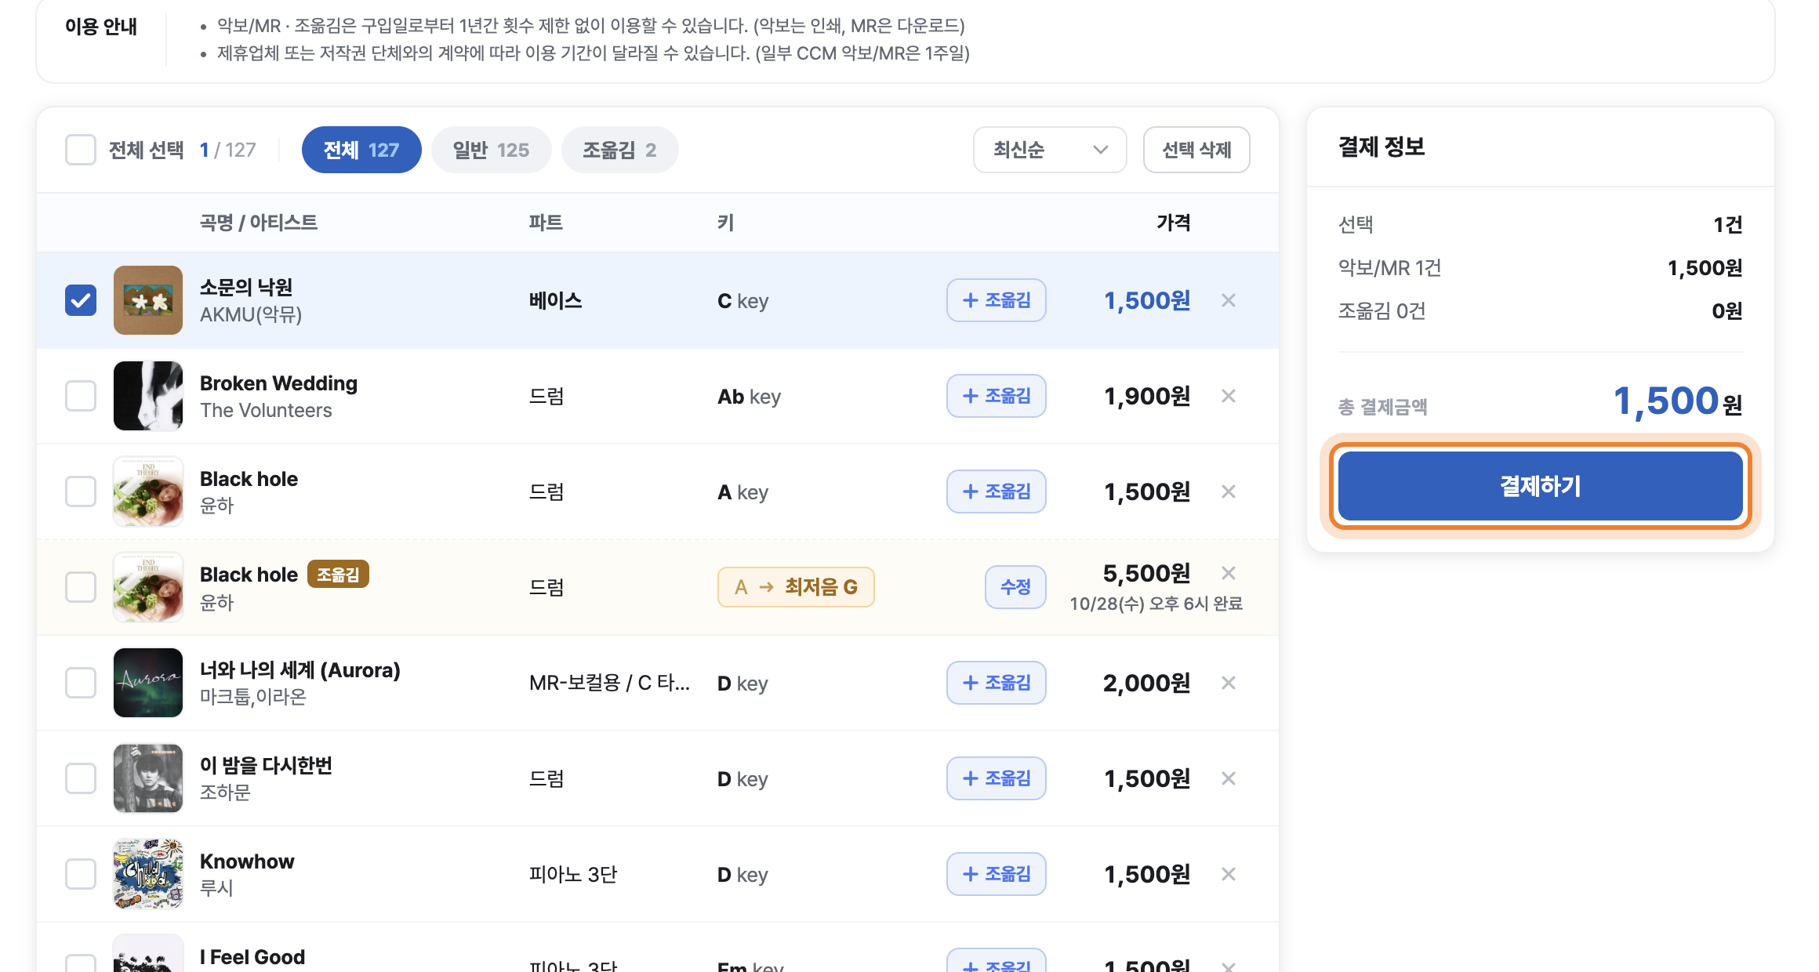Add 조옮김 to Knowhow

[997, 874]
